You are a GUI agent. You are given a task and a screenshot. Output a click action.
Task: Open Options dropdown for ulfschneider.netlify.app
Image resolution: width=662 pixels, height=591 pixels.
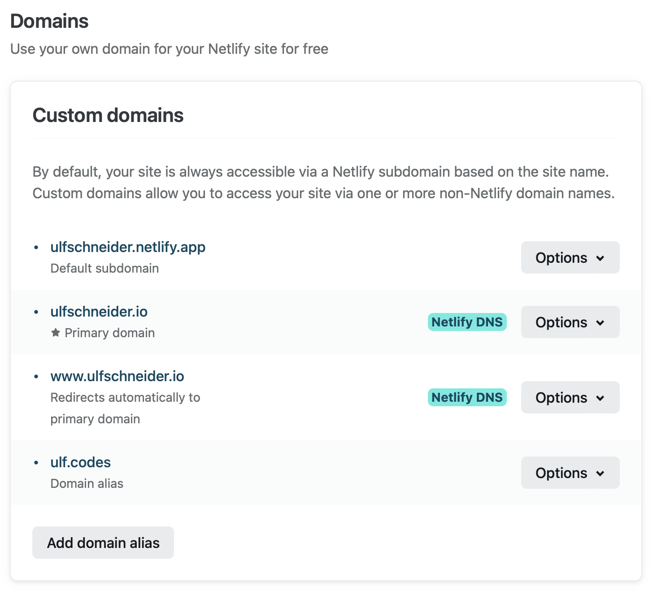[x=570, y=257]
